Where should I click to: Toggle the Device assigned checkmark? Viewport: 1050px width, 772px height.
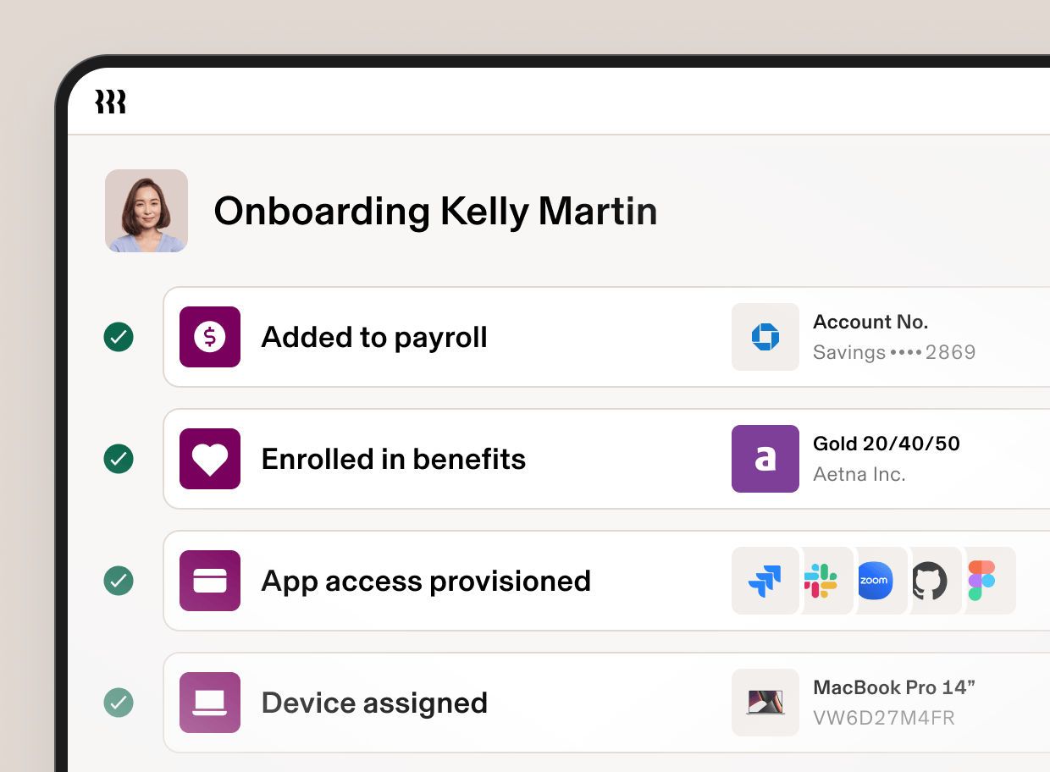pos(119,703)
